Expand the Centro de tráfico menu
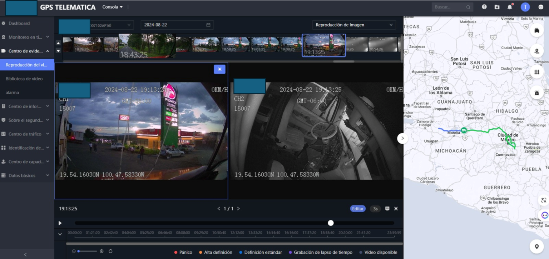The height and width of the screenshot is (259, 549). click(x=27, y=134)
